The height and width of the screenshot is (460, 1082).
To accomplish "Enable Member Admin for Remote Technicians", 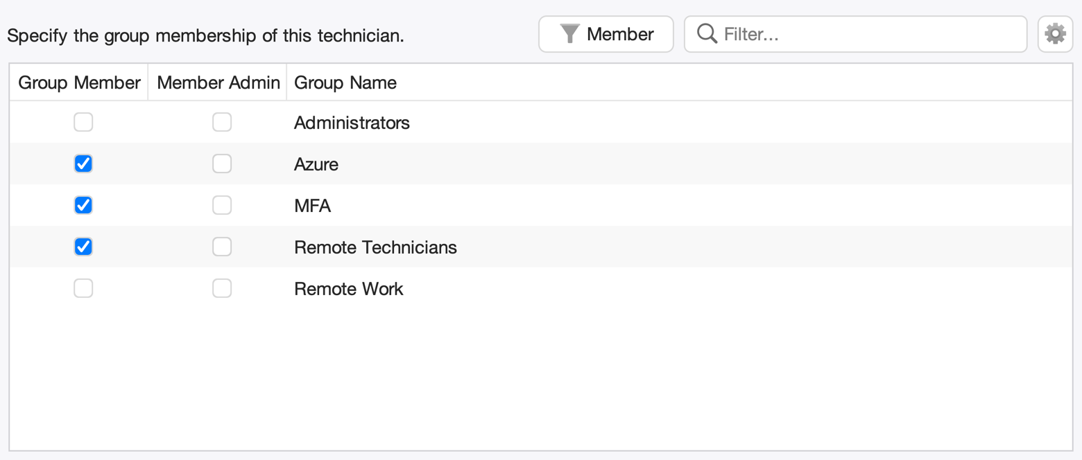I will coord(222,247).
